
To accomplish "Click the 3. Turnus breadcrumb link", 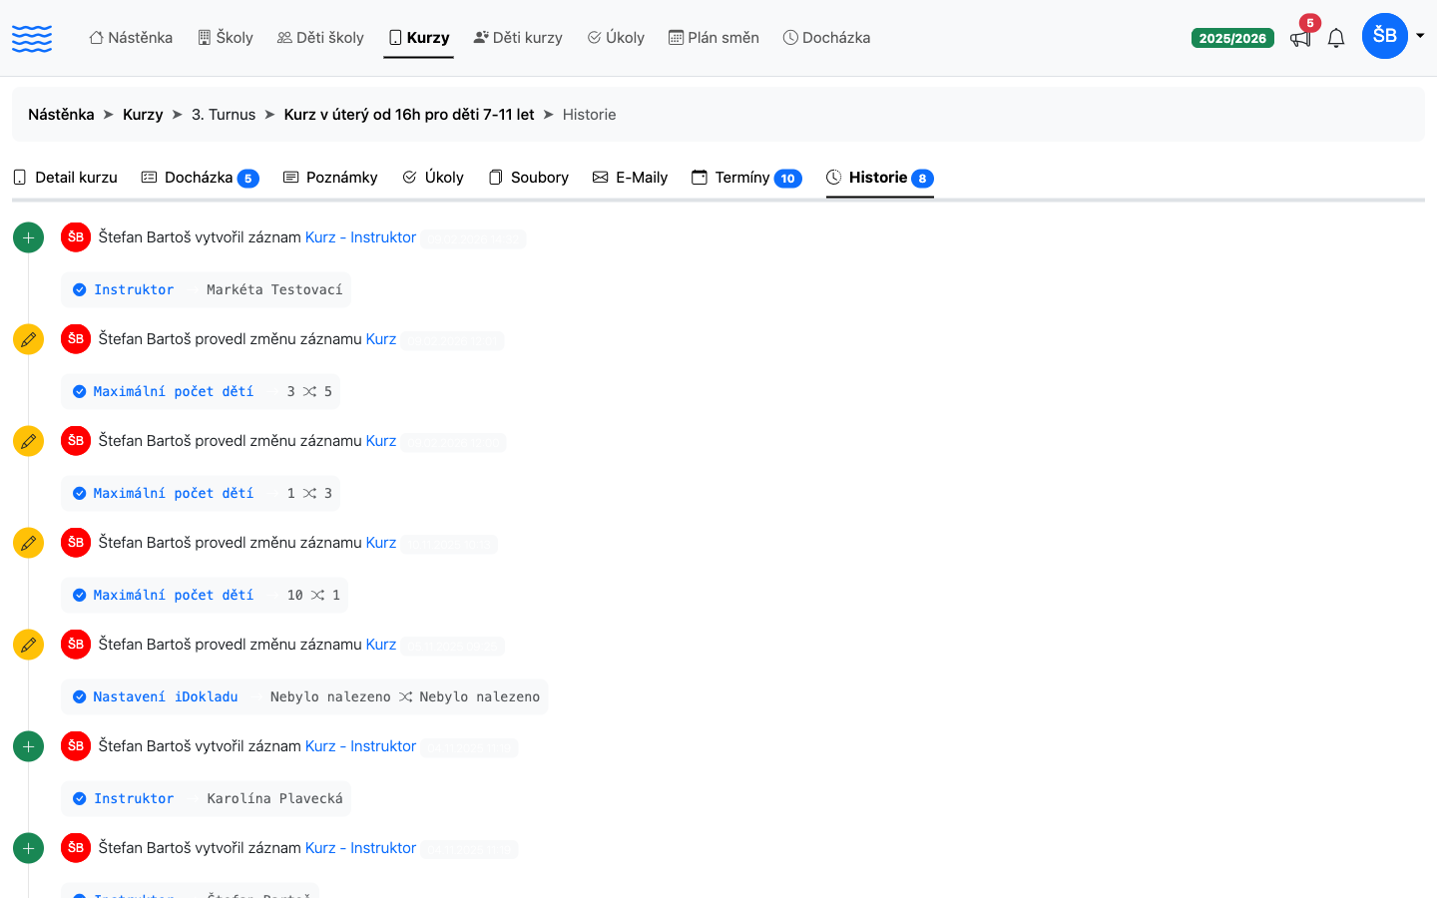I will (x=224, y=115).
